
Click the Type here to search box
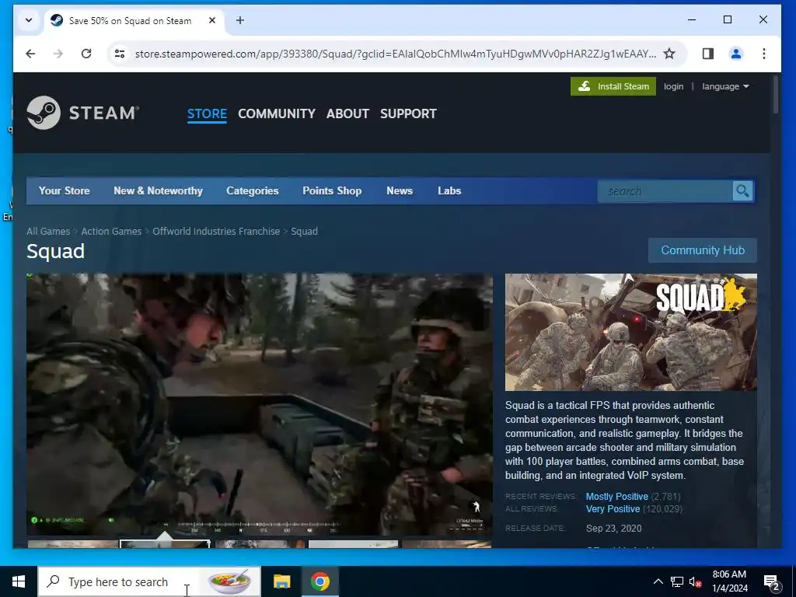click(149, 581)
